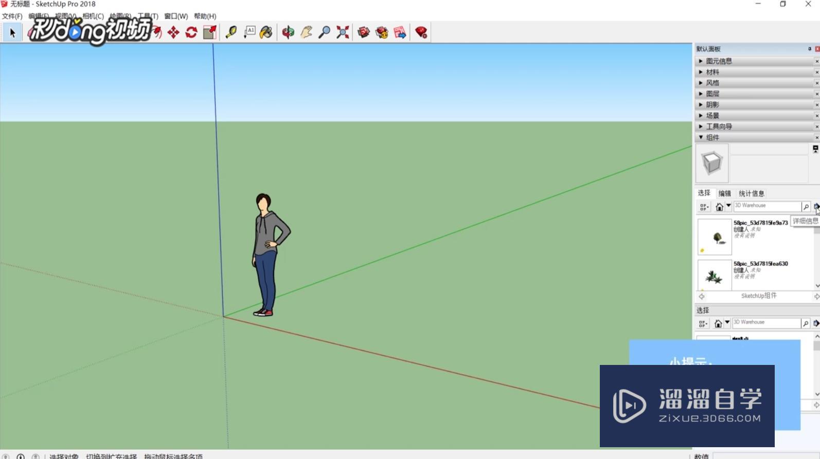
Task: Close the 默认面板 tray
Action: [817, 49]
